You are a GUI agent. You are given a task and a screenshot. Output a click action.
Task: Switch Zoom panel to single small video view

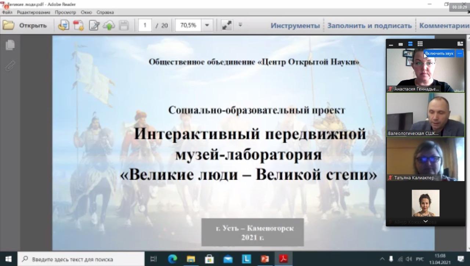coord(401,44)
